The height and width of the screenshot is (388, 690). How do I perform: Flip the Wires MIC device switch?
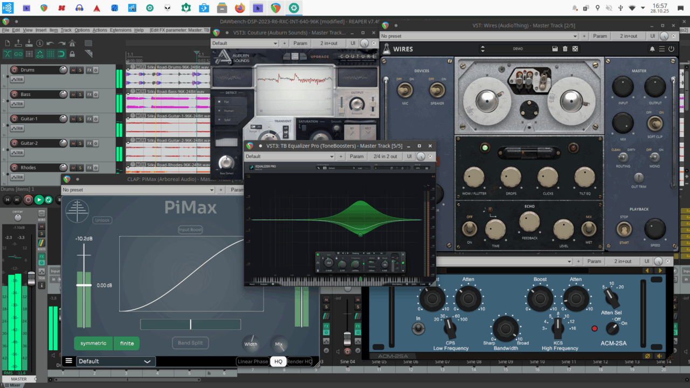[405, 90]
